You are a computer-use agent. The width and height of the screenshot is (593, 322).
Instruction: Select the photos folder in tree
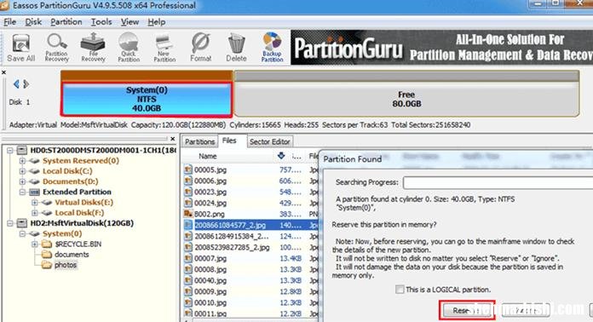coord(66,265)
